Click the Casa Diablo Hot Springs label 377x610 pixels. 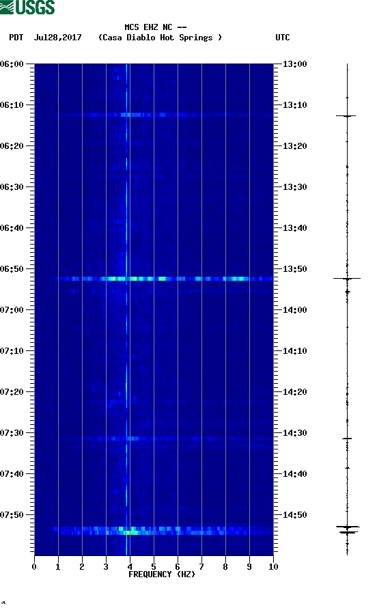click(x=160, y=38)
